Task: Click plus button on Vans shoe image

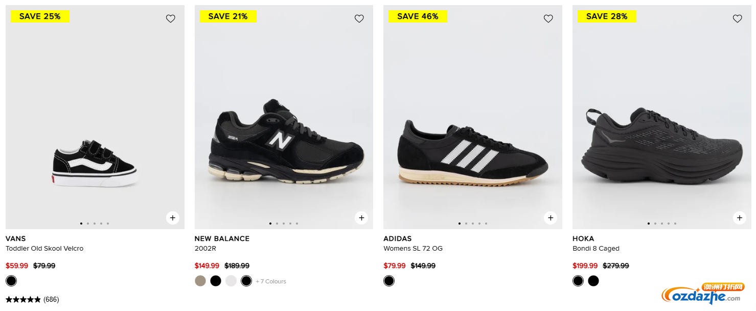Action: click(x=172, y=218)
